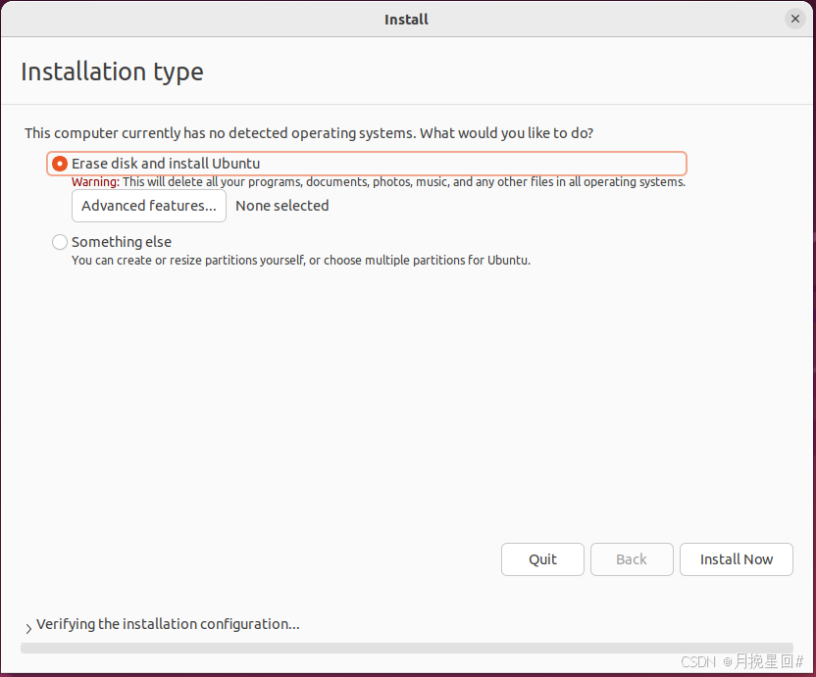Click the installation progress bar

tap(407, 648)
